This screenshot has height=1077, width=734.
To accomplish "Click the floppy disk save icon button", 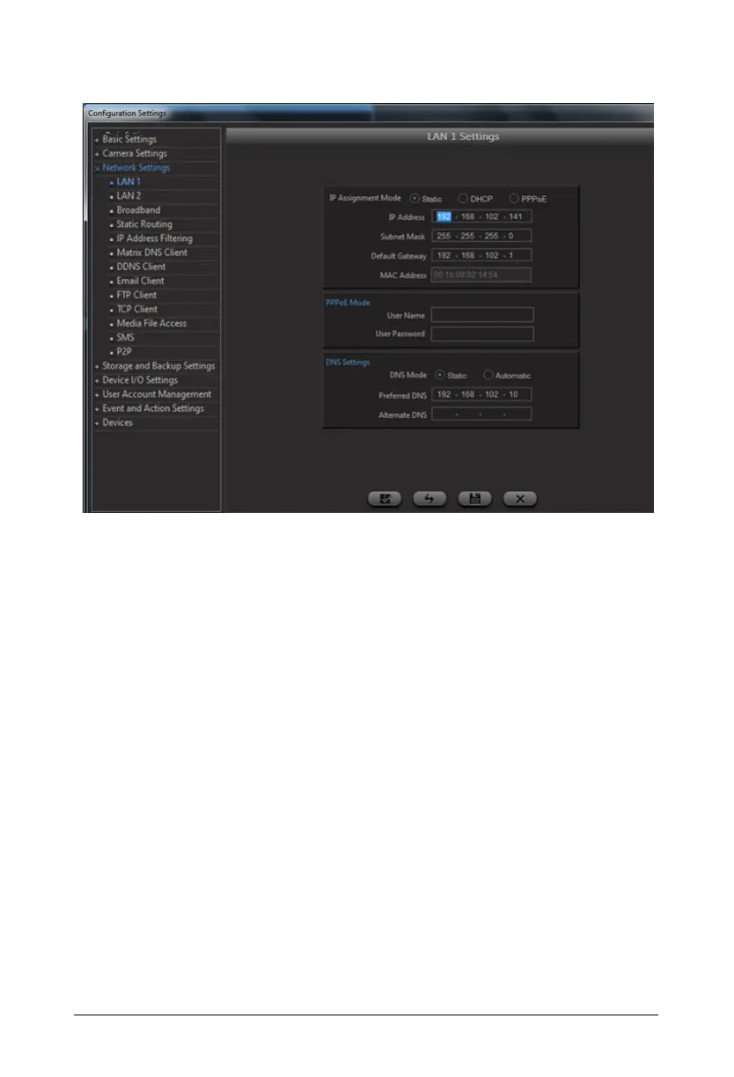I will [474, 499].
